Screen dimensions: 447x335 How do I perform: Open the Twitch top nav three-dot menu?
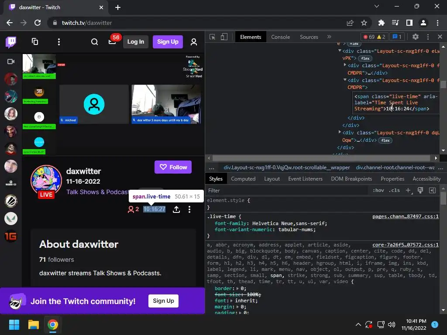(59, 42)
